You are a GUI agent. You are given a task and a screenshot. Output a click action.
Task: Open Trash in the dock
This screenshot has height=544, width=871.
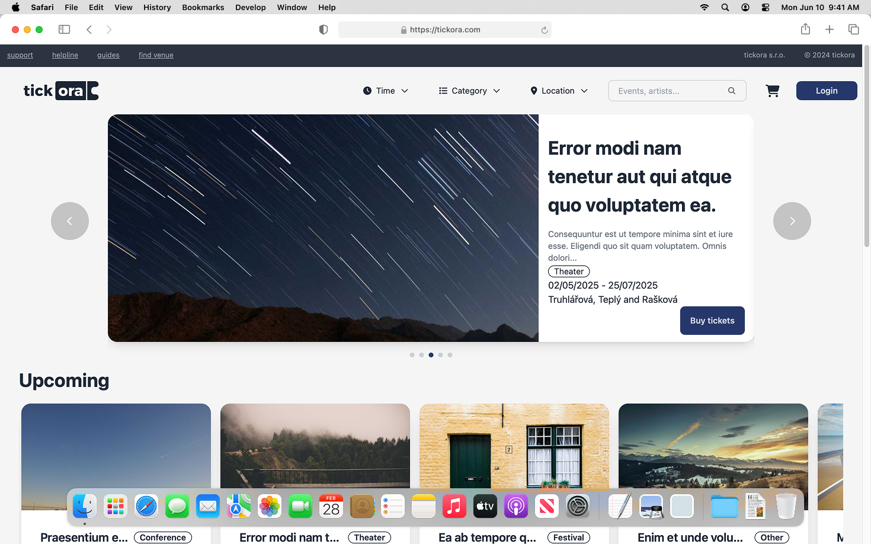coord(786,506)
